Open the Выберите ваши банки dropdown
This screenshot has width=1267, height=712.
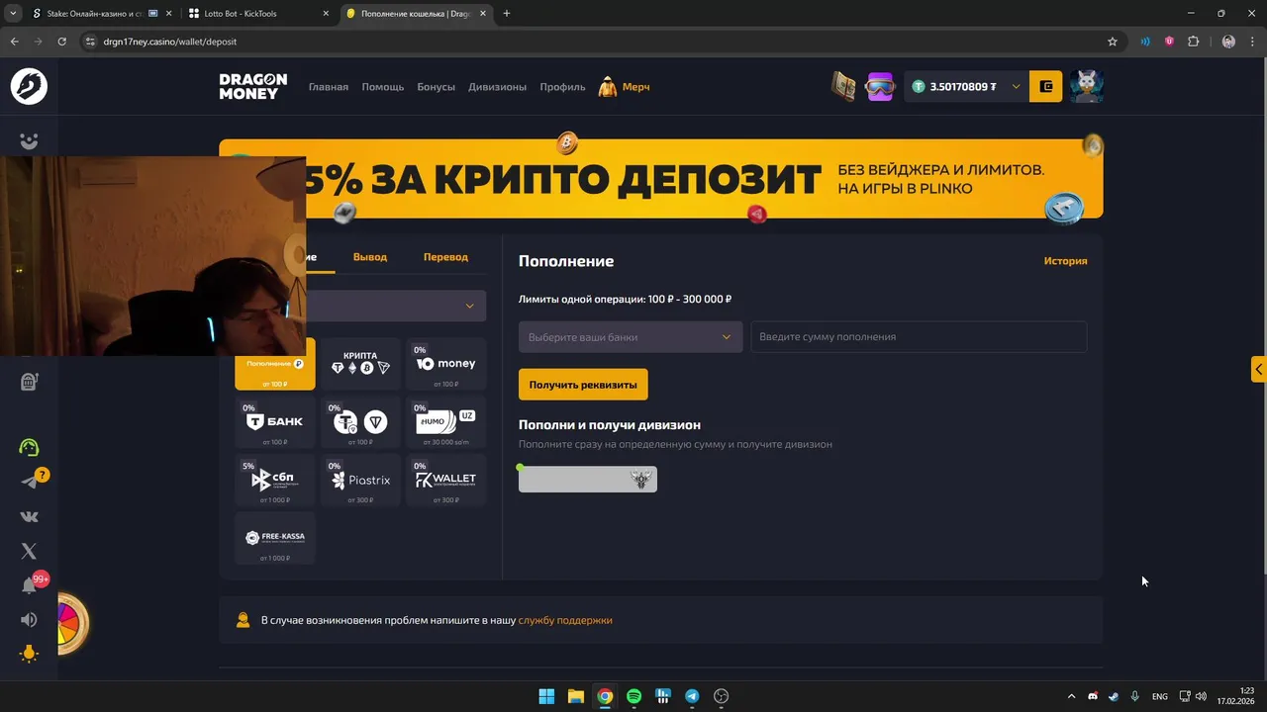[631, 337]
